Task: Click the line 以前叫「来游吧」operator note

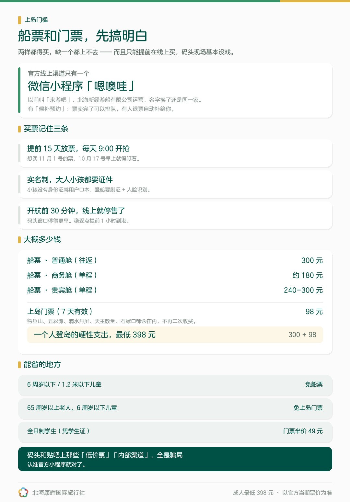Action: tap(116, 100)
